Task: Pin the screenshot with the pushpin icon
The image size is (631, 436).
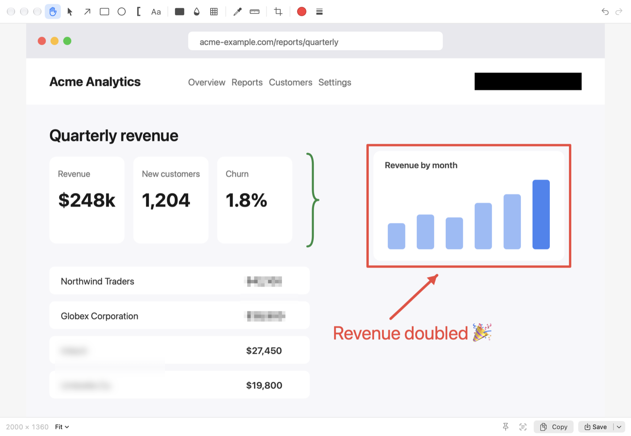Action: pyautogui.click(x=506, y=427)
